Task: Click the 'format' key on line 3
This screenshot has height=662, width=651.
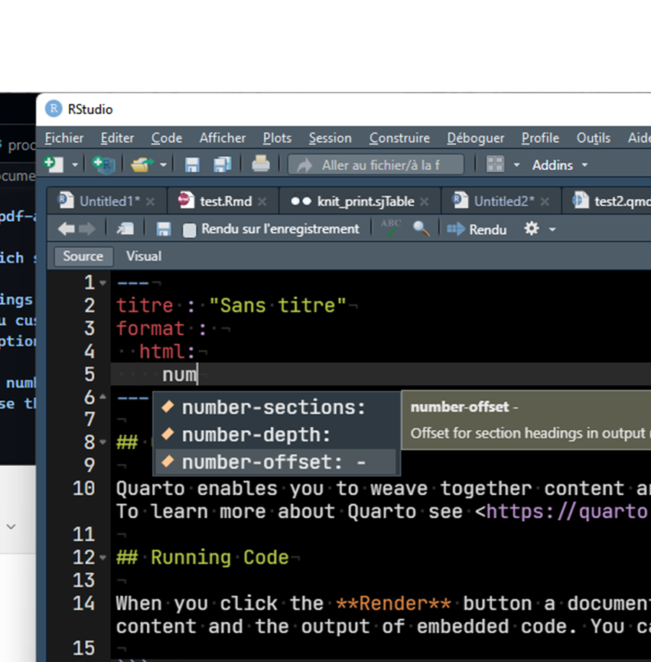Action: (x=151, y=328)
